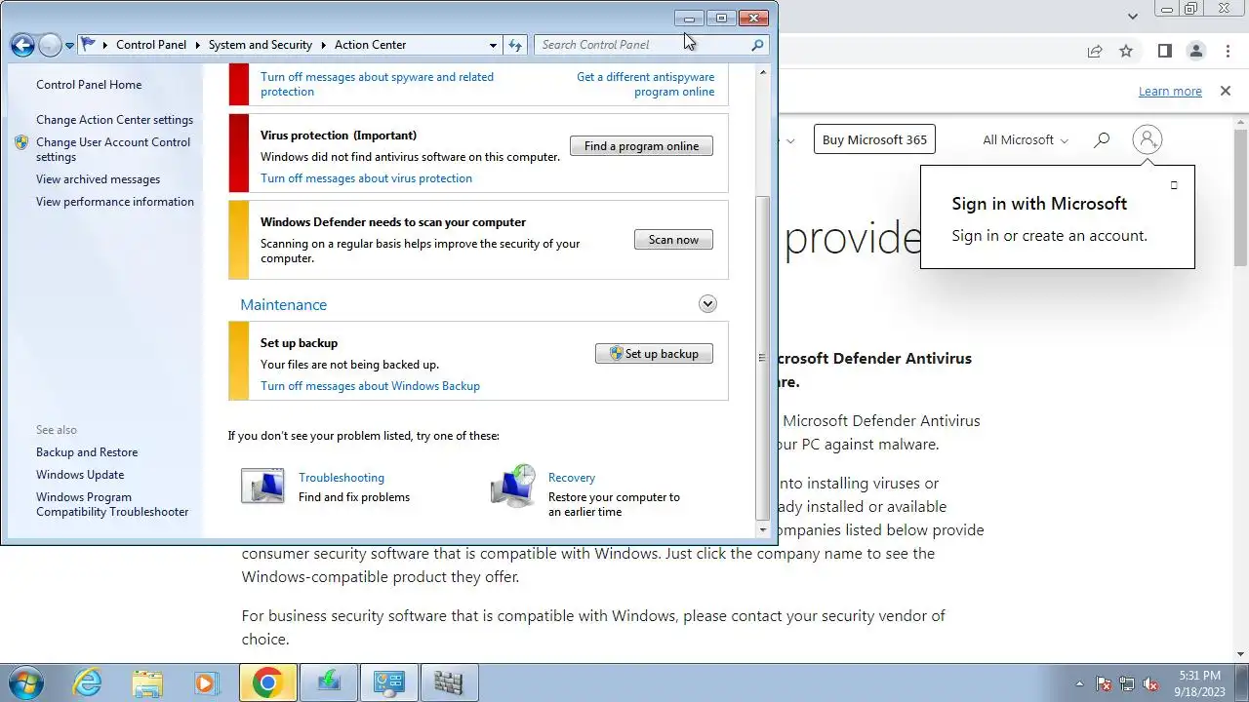Bookmark this page with the star icon
Screen dimensions: 1249x702
1126,52
